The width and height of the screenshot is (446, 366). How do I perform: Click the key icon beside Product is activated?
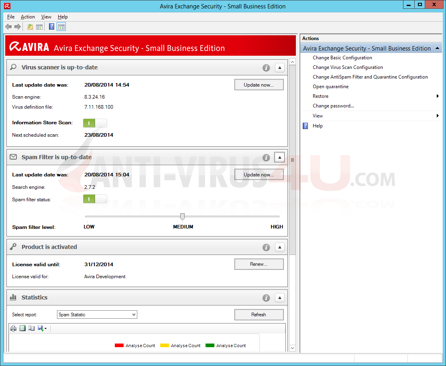[13, 247]
